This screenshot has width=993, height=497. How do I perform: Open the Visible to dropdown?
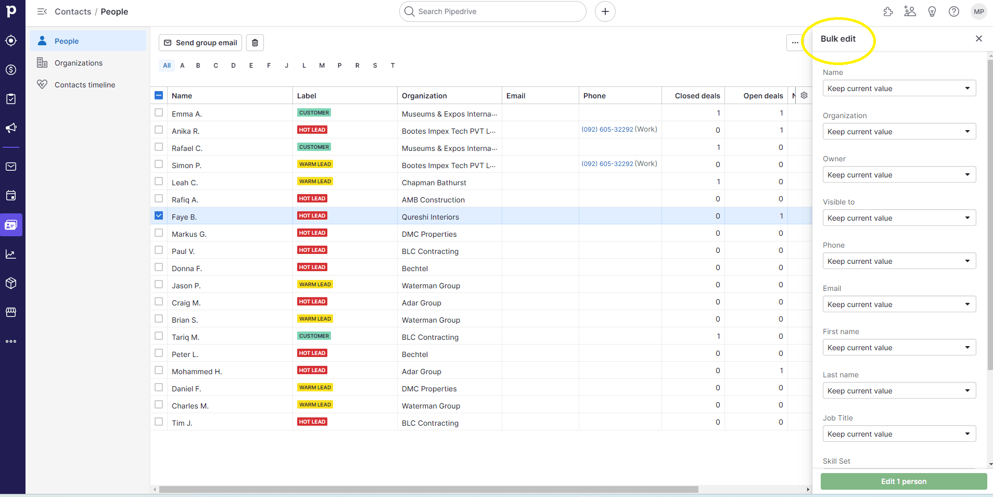click(899, 218)
